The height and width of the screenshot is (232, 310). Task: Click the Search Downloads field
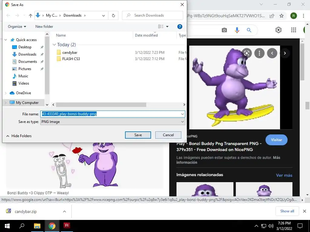[x=153, y=15]
